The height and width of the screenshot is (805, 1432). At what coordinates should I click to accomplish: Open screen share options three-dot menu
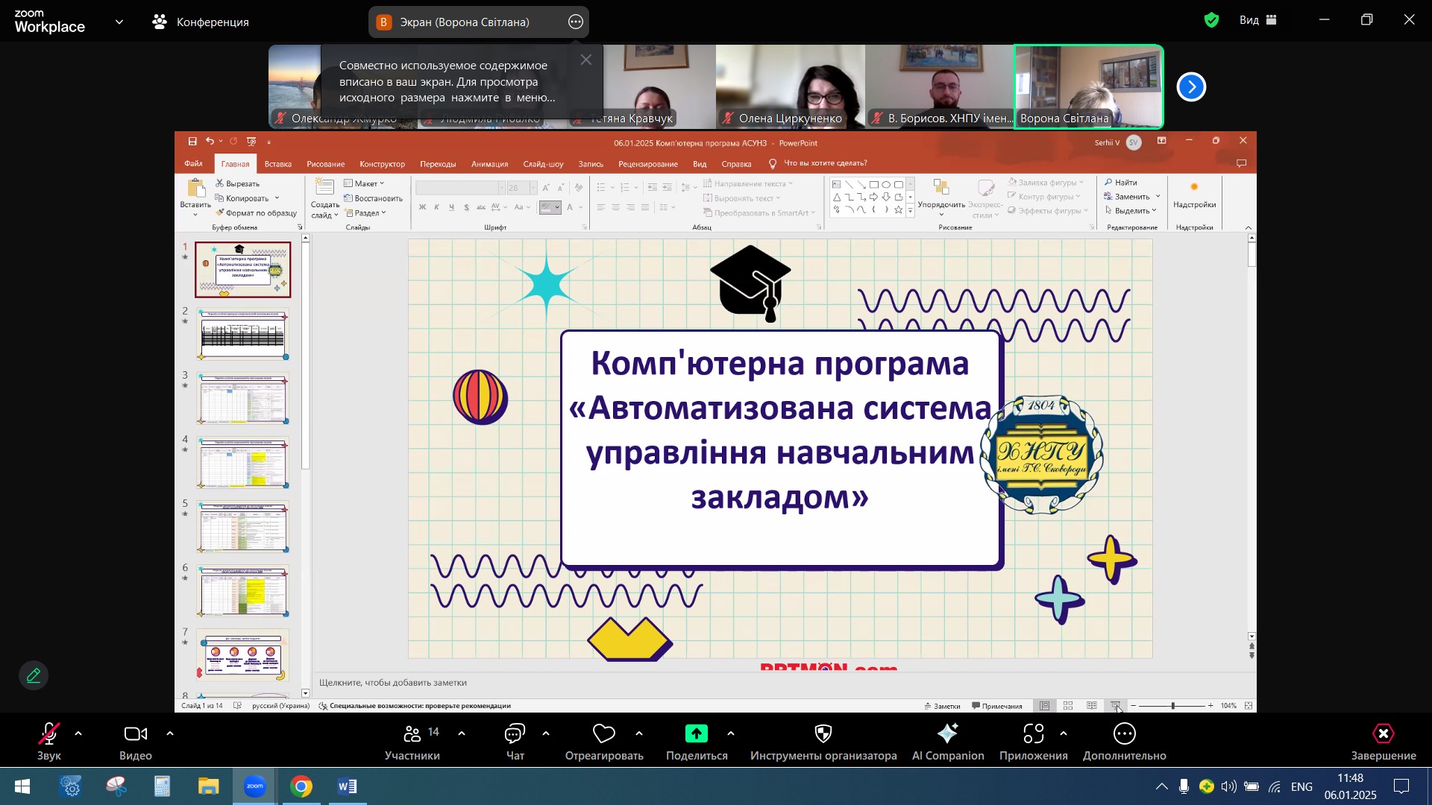click(575, 22)
